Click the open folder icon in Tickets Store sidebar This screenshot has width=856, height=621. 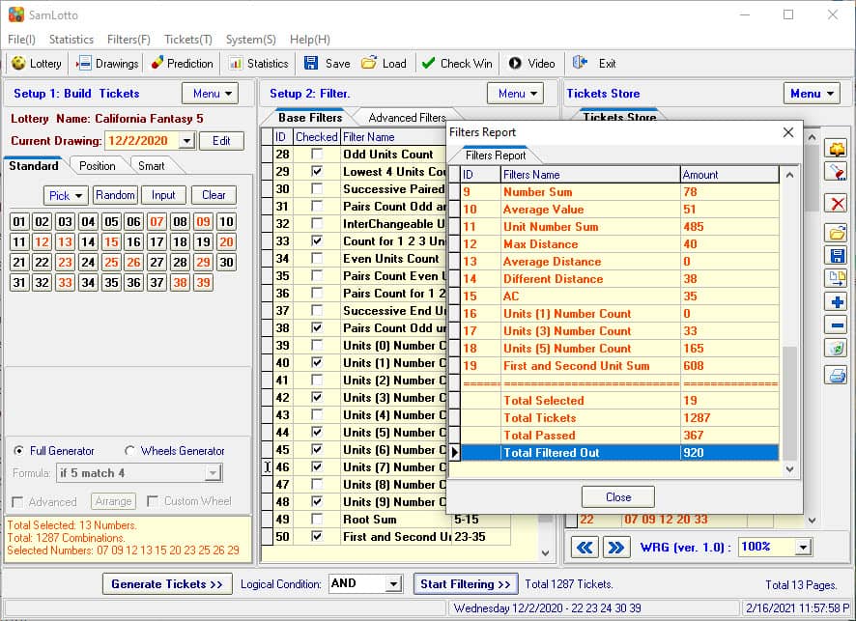(x=836, y=233)
